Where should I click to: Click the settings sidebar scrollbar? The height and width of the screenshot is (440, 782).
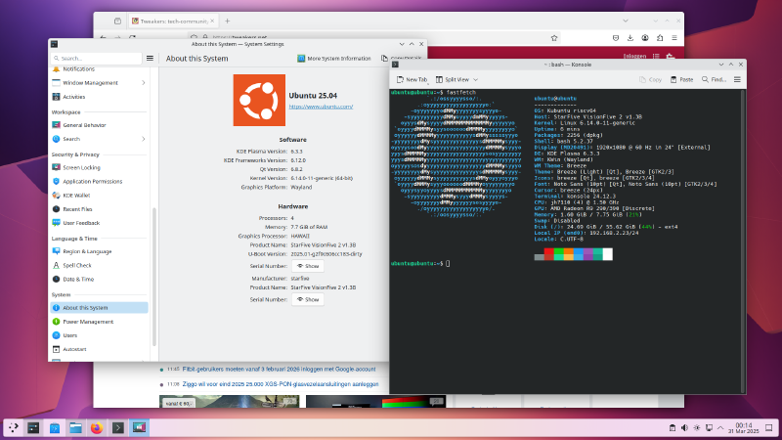pos(154,277)
